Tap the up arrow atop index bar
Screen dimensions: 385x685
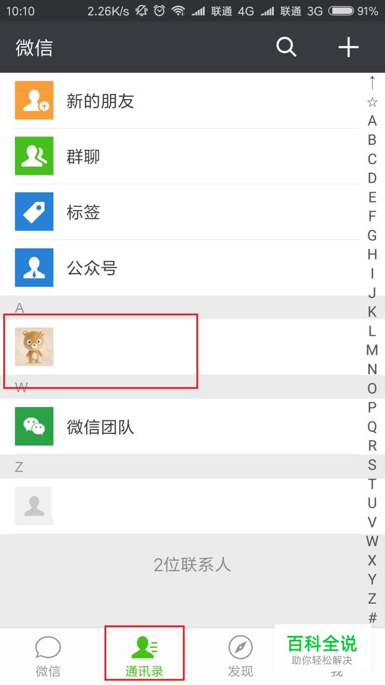[372, 82]
